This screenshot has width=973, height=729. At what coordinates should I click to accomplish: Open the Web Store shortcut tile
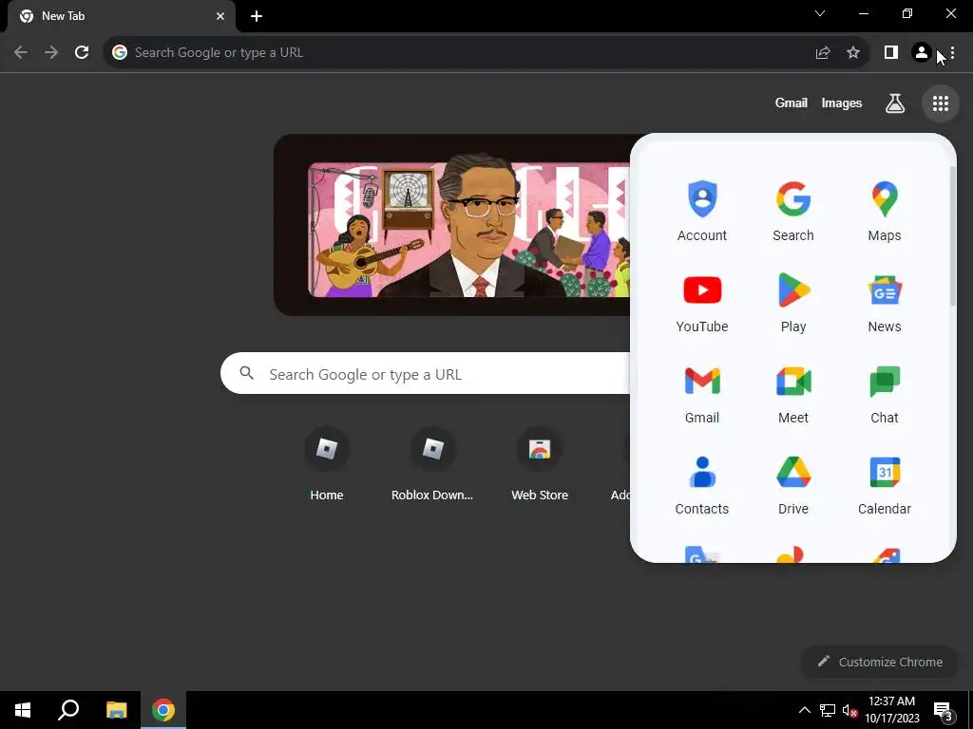pos(540,463)
